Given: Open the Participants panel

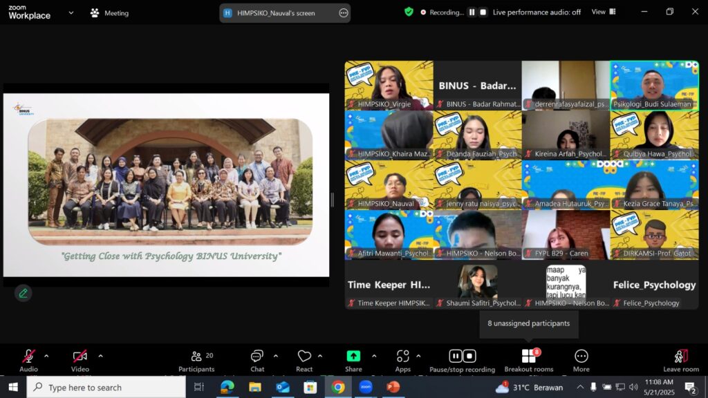Looking at the screenshot, I should (196, 361).
